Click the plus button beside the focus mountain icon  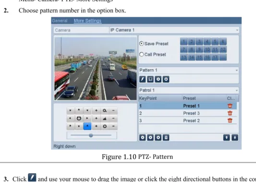click(97, 118)
